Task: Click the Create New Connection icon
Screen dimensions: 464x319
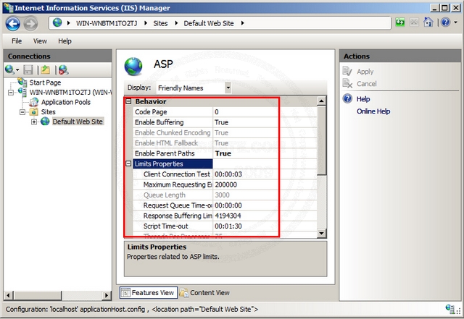Action: pos(10,69)
